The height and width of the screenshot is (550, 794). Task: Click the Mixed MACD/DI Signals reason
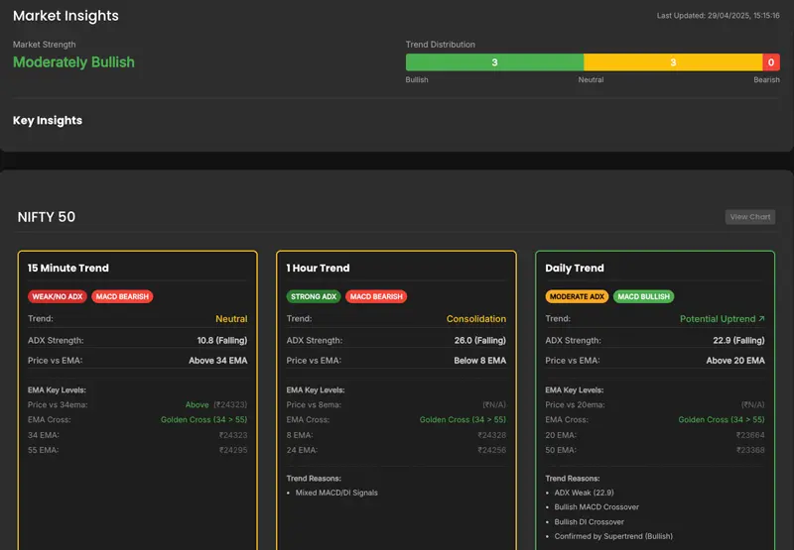336,493
